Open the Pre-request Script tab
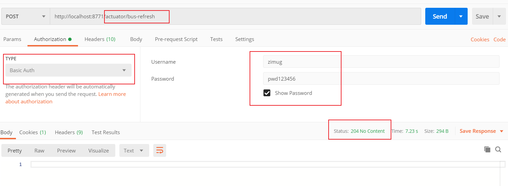 click(x=176, y=39)
